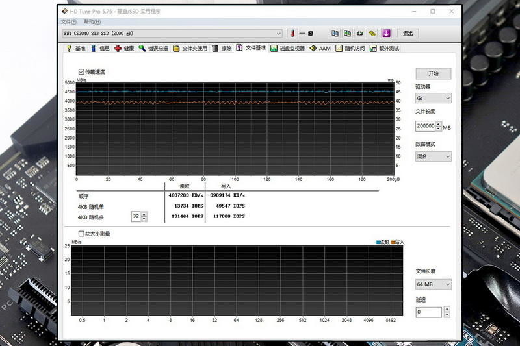Expand the 数据模式 混合 dropdown
Screen dimensions: 520x346
tap(433, 156)
